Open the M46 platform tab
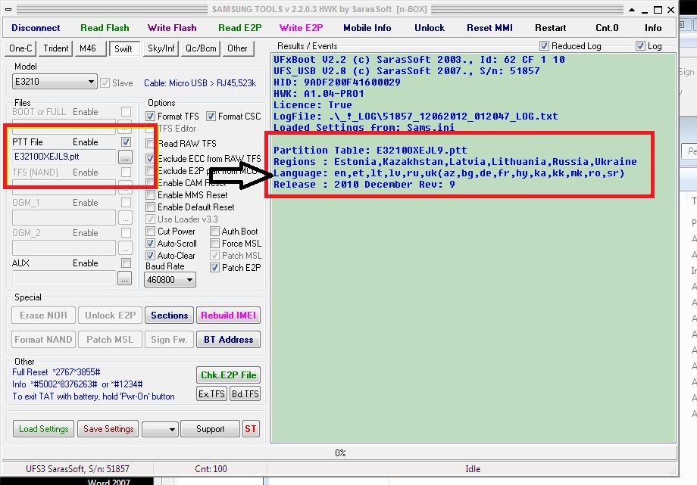This screenshot has height=485, width=697. (x=90, y=48)
